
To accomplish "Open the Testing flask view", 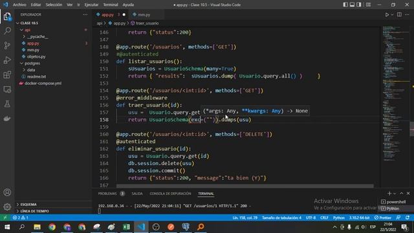I will click(x=7, y=104).
